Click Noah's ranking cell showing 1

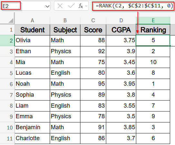point(153,84)
